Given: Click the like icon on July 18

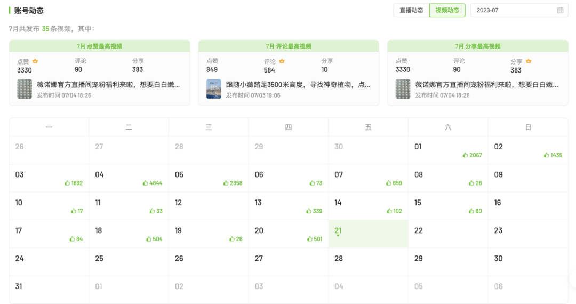Looking at the screenshot, I should (x=149, y=239).
